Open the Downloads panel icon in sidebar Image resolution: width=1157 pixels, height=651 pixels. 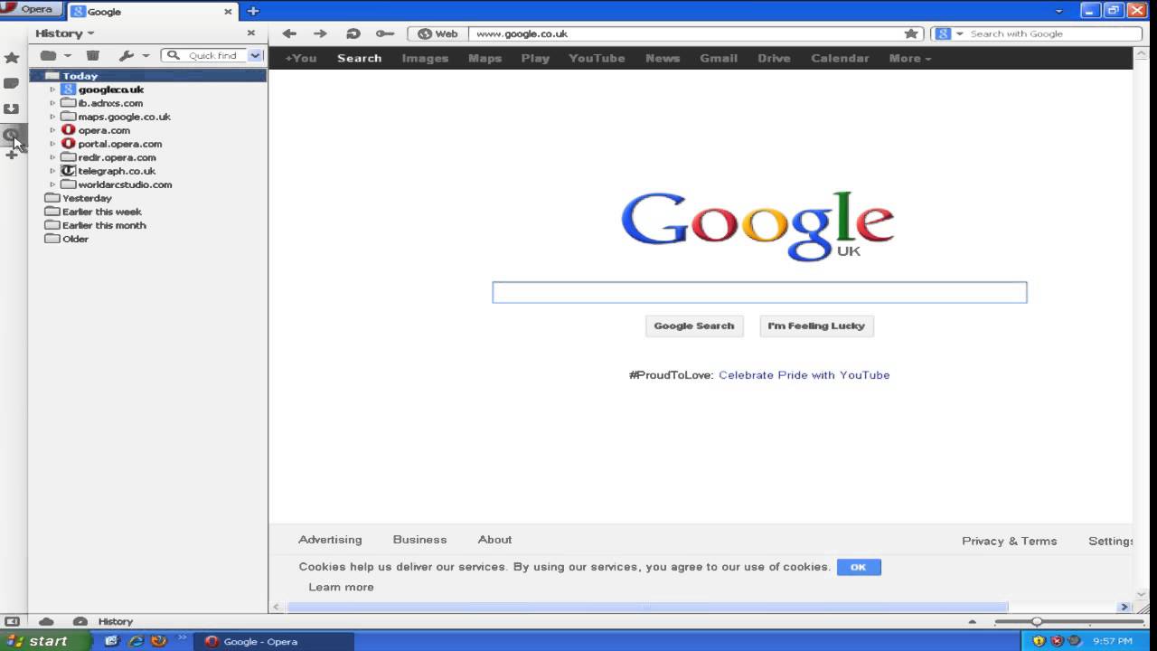[12, 108]
